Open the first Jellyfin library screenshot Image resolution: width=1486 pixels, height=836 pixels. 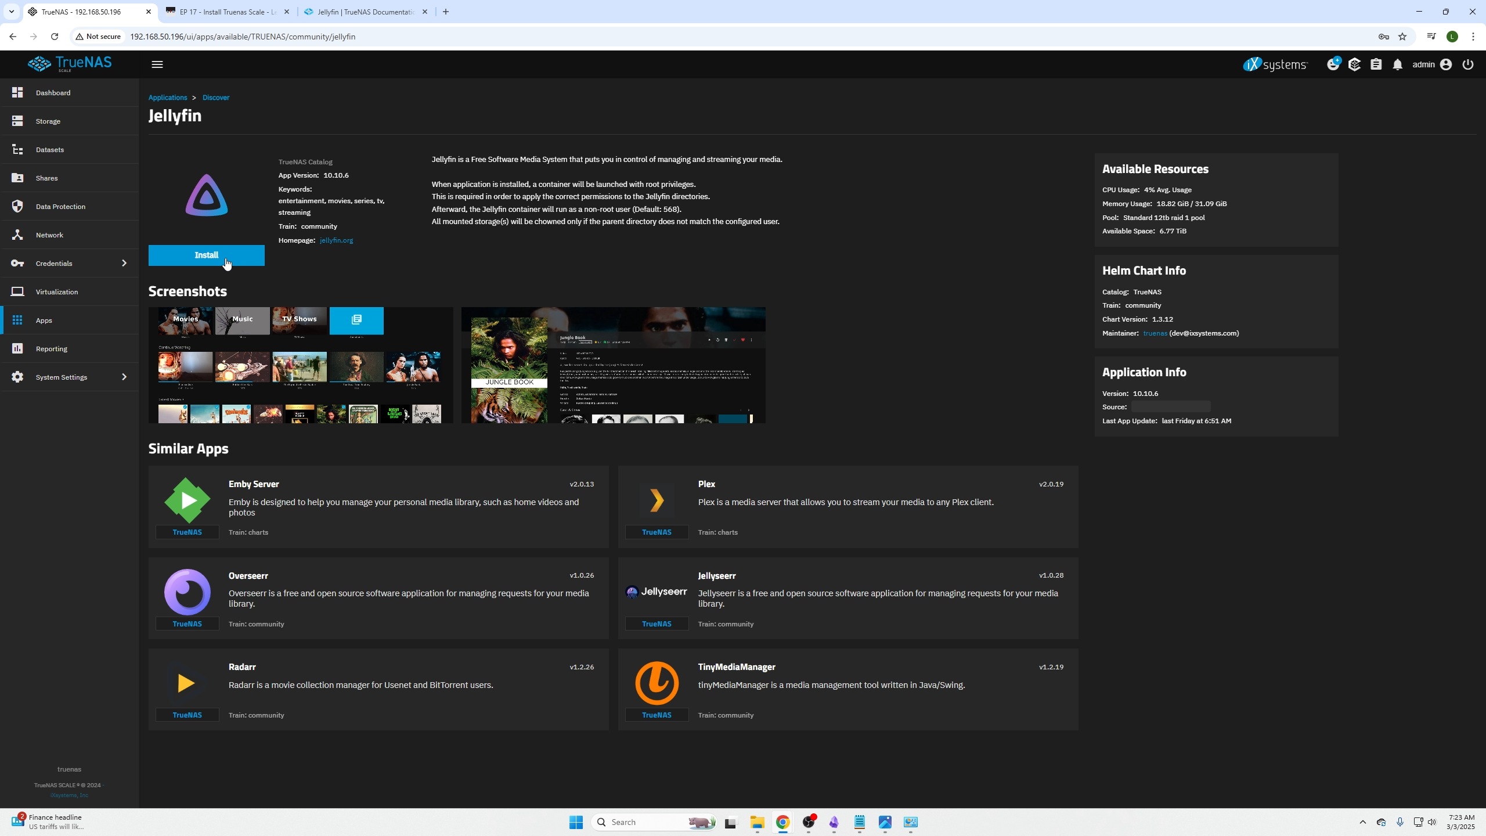301,365
